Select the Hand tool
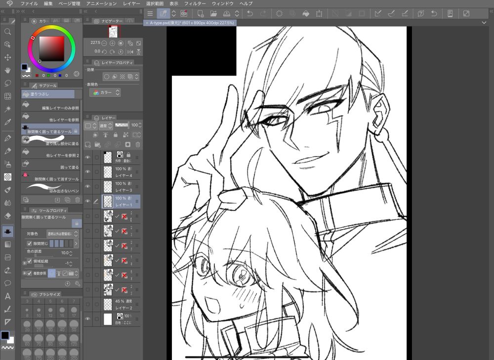The width and height of the screenshot is (494, 360). pyautogui.click(x=8, y=70)
